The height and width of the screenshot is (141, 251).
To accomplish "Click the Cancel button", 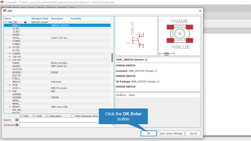I will [x=193, y=133].
